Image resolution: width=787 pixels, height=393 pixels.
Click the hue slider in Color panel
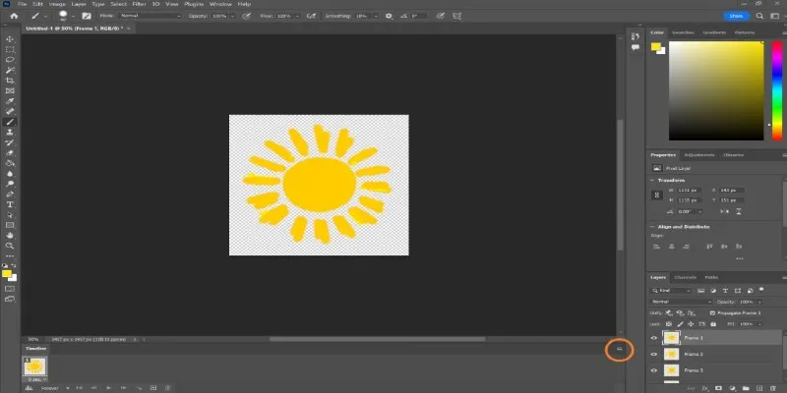pos(776,90)
